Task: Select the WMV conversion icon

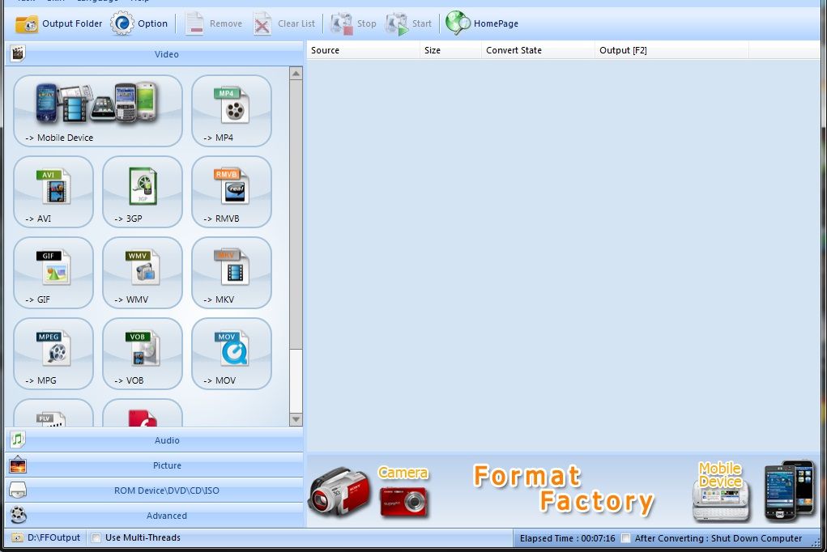Action: pos(143,273)
